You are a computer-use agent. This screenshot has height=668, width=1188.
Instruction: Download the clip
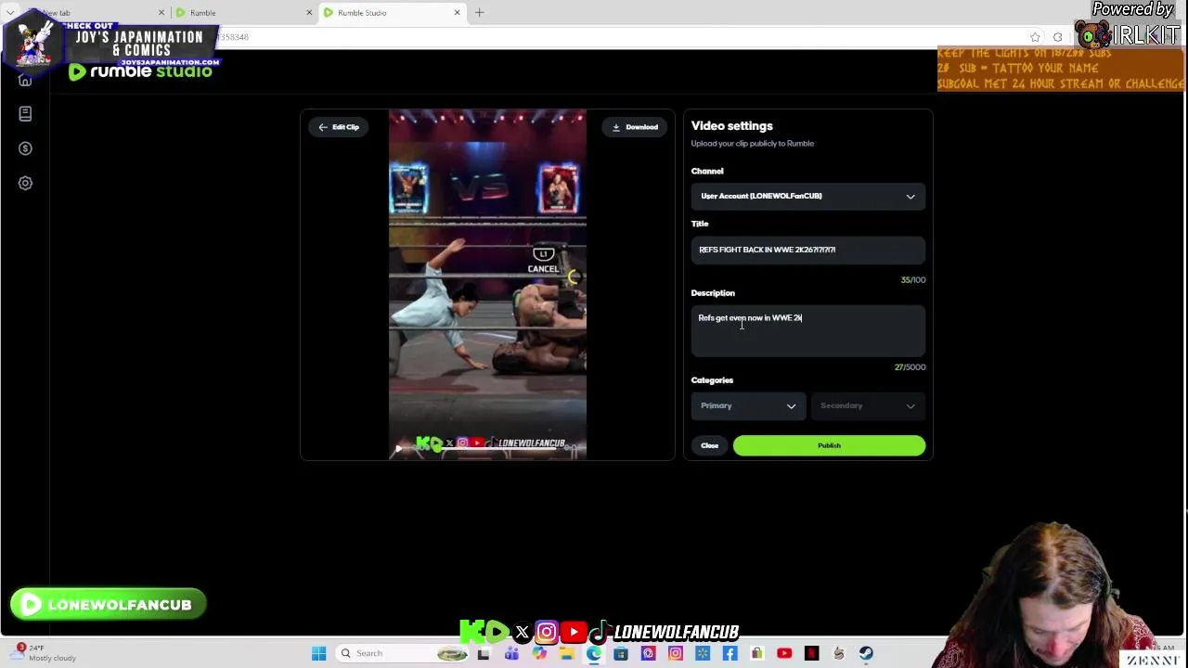pos(636,127)
